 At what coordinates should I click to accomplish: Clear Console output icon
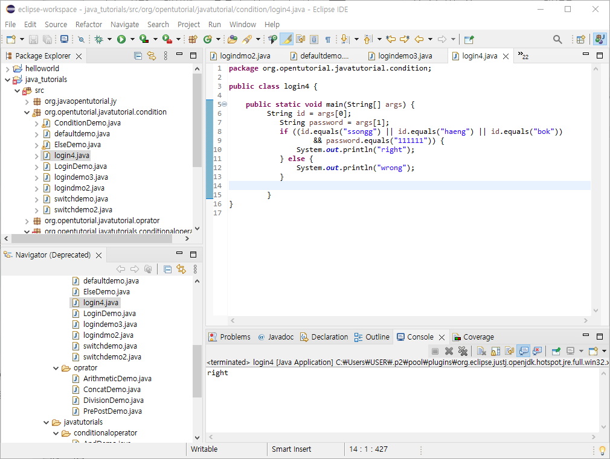coord(481,352)
